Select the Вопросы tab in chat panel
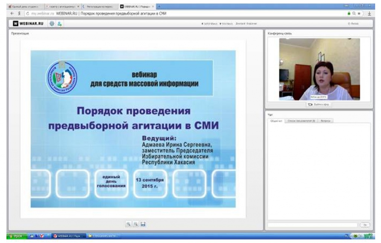 point(326,121)
